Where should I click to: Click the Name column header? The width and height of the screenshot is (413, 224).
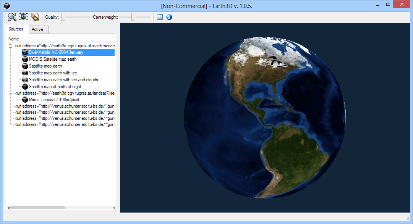[14, 39]
